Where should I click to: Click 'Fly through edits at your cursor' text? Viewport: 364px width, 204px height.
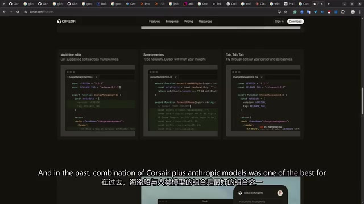pos(259,59)
